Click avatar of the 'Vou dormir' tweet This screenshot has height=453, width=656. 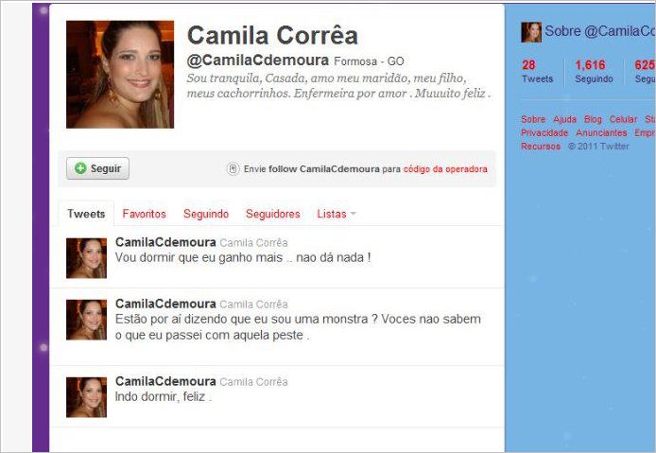pyautogui.click(x=87, y=258)
